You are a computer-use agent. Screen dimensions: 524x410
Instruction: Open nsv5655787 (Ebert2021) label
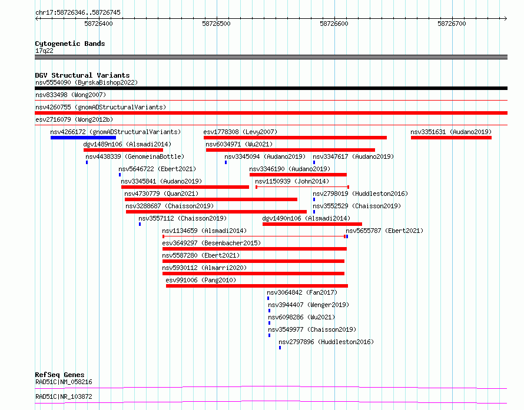pos(384,231)
